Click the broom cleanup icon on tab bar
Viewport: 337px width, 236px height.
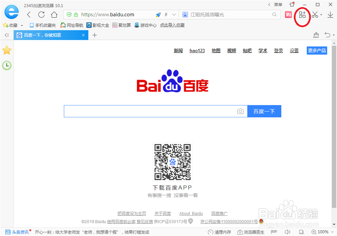316,35
